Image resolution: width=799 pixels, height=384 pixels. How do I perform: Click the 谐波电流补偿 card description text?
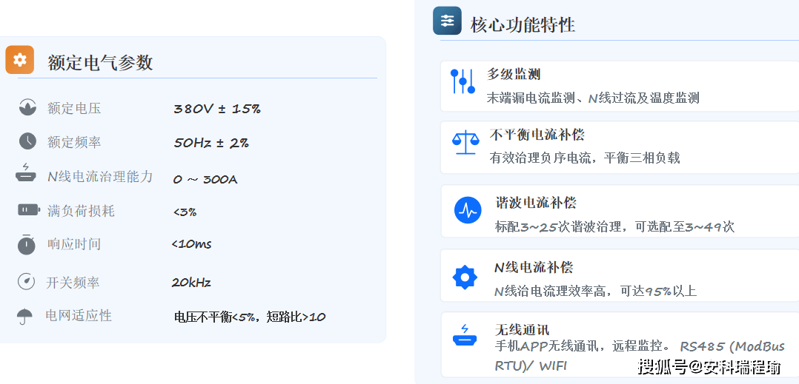coord(614,226)
